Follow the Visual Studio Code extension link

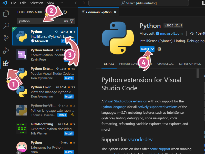point(126,101)
